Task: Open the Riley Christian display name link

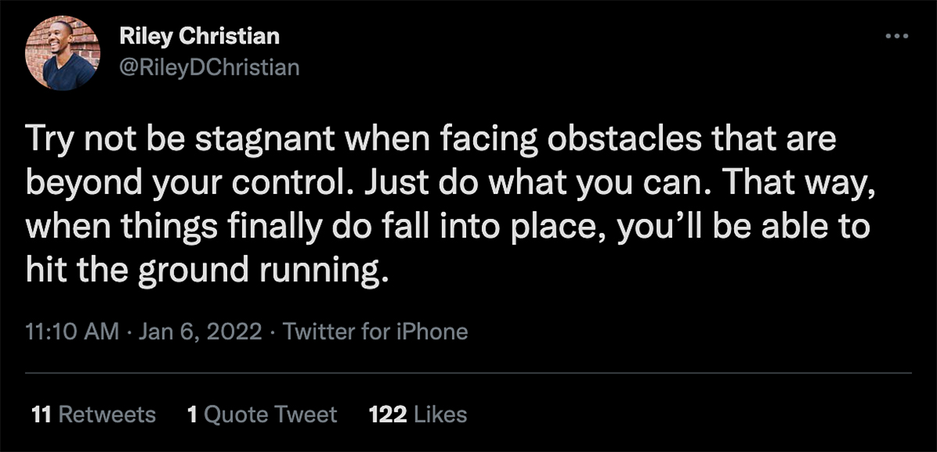Action: [199, 36]
